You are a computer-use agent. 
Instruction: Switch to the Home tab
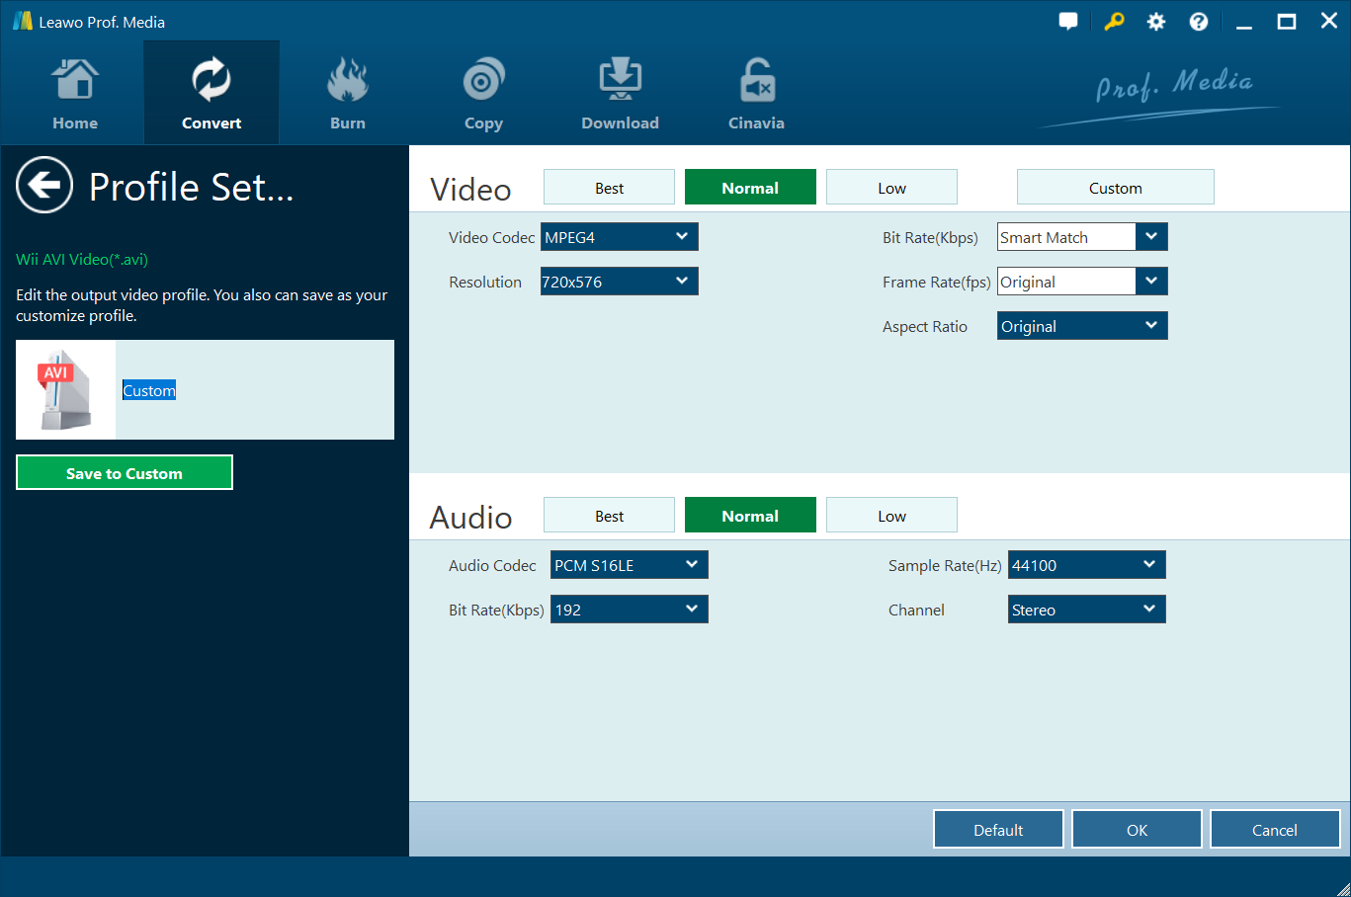(75, 94)
